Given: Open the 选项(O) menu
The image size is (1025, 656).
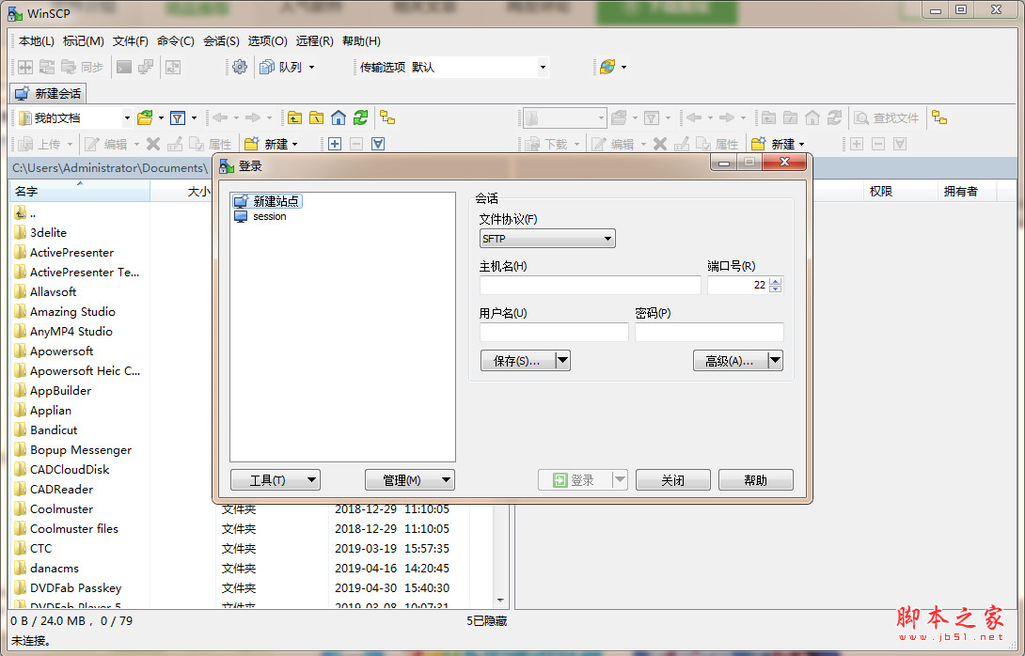Looking at the screenshot, I should (267, 41).
